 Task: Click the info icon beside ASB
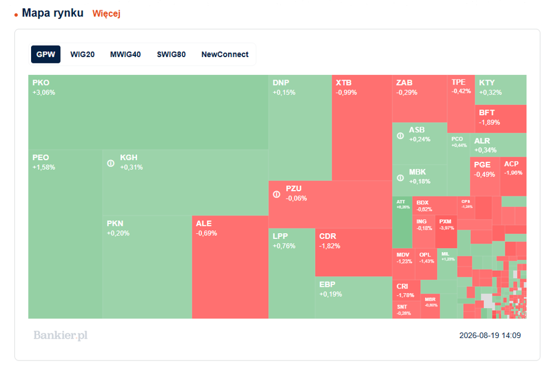[x=400, y=135]
